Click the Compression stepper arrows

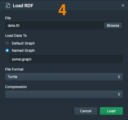[119, 94]
